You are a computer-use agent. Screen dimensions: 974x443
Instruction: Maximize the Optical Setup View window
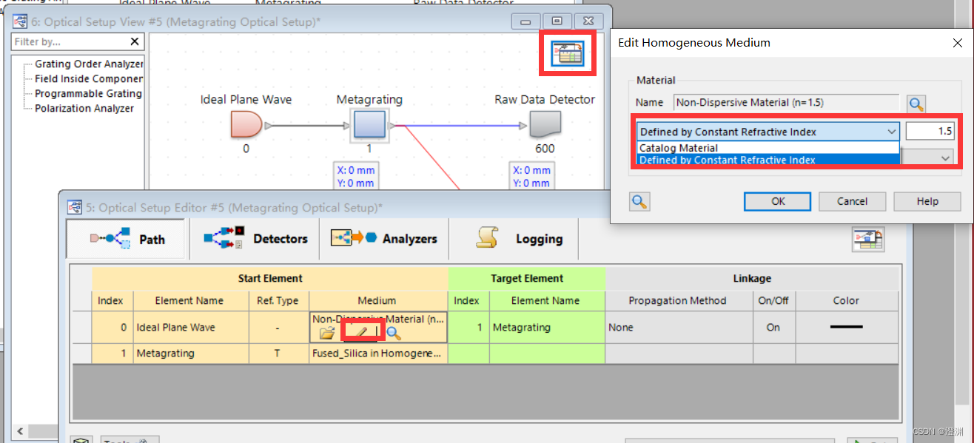coord(557,21)
